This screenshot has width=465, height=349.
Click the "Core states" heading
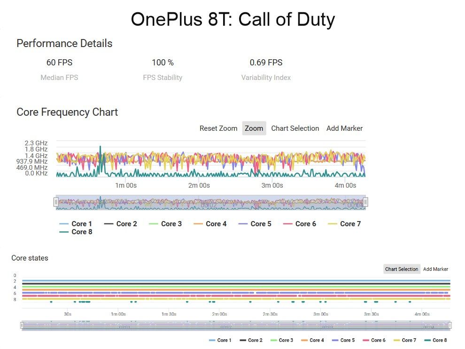(x=30, y=258)
